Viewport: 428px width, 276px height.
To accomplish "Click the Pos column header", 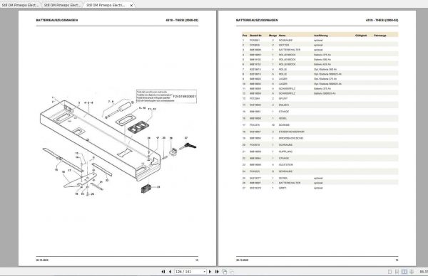I will (245, 36).
